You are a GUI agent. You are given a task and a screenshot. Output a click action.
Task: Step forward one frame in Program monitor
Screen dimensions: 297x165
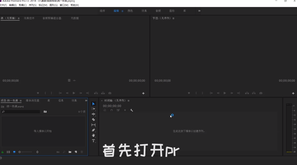pos(232,93)
